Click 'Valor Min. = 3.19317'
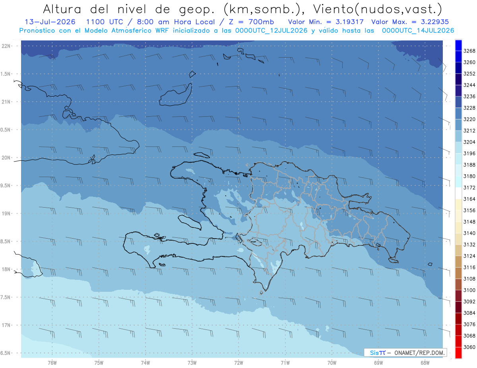The width and height of the screenshot is (477, 368). click(326, 22)
